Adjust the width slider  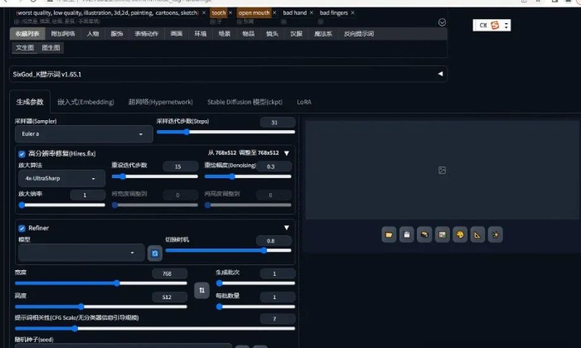101,283
